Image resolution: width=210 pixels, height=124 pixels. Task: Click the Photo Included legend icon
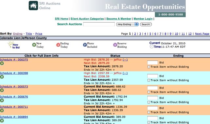(x=85, y=45)
